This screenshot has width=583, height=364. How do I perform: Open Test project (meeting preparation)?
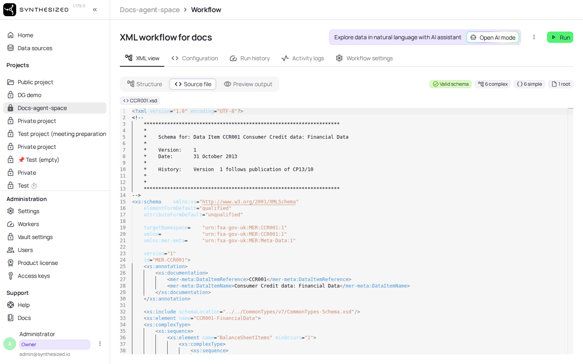(x=55, y=134)
